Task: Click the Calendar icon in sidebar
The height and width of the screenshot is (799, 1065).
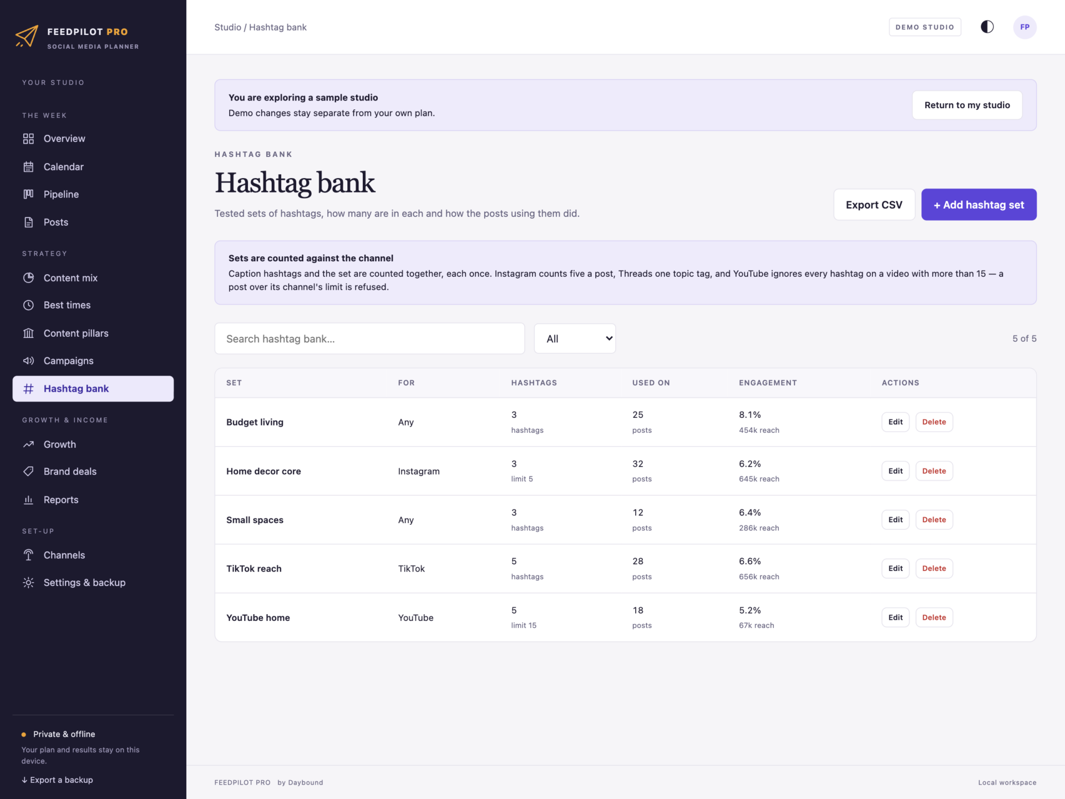Action: coord(28,166)
